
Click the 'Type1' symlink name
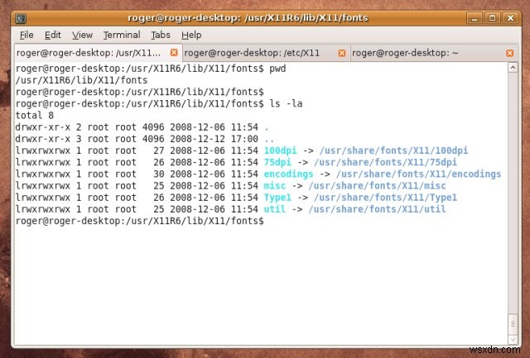(277, 198)
